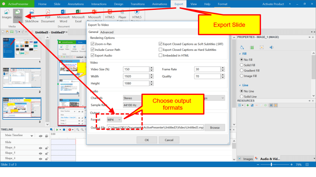Zoom in on the timeline

coord(78,130)
